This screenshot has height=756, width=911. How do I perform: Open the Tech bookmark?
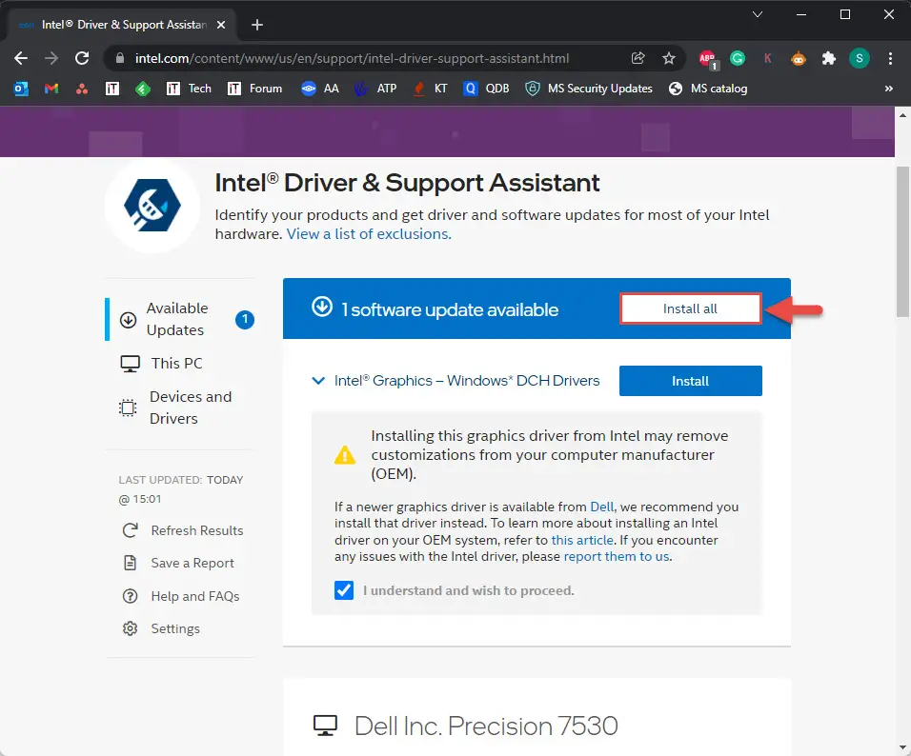(x=189, y=89)
